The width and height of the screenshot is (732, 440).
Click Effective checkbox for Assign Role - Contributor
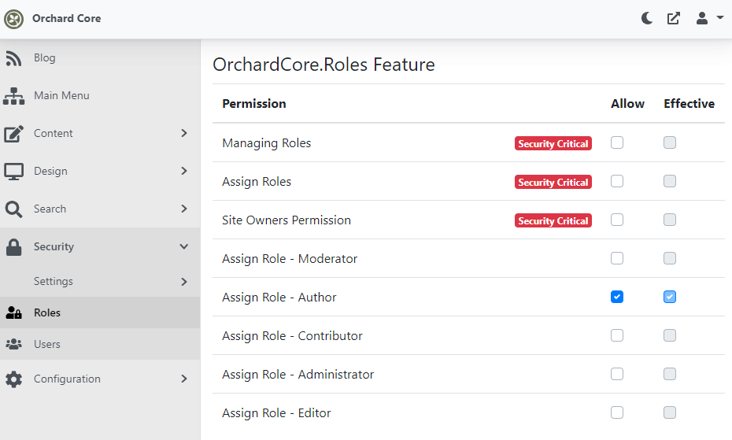670,335
